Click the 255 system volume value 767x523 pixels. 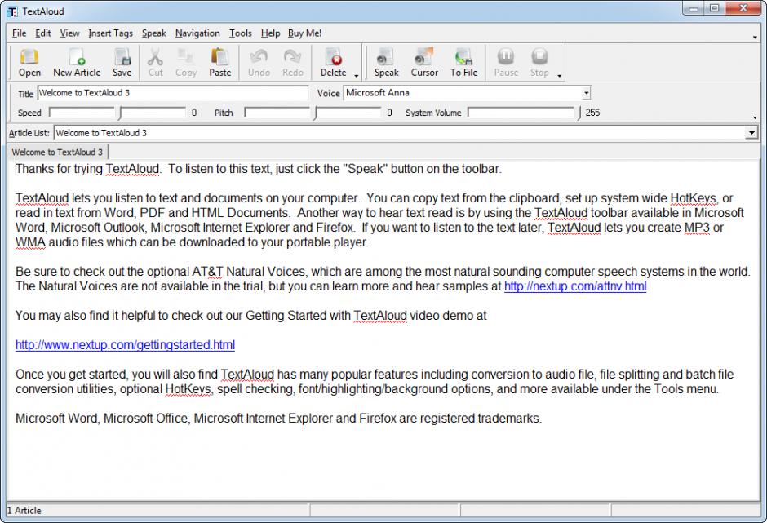coord(592,113)
